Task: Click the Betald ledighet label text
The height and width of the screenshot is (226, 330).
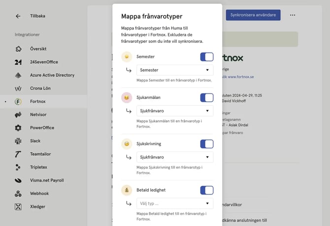Action: 151,190
